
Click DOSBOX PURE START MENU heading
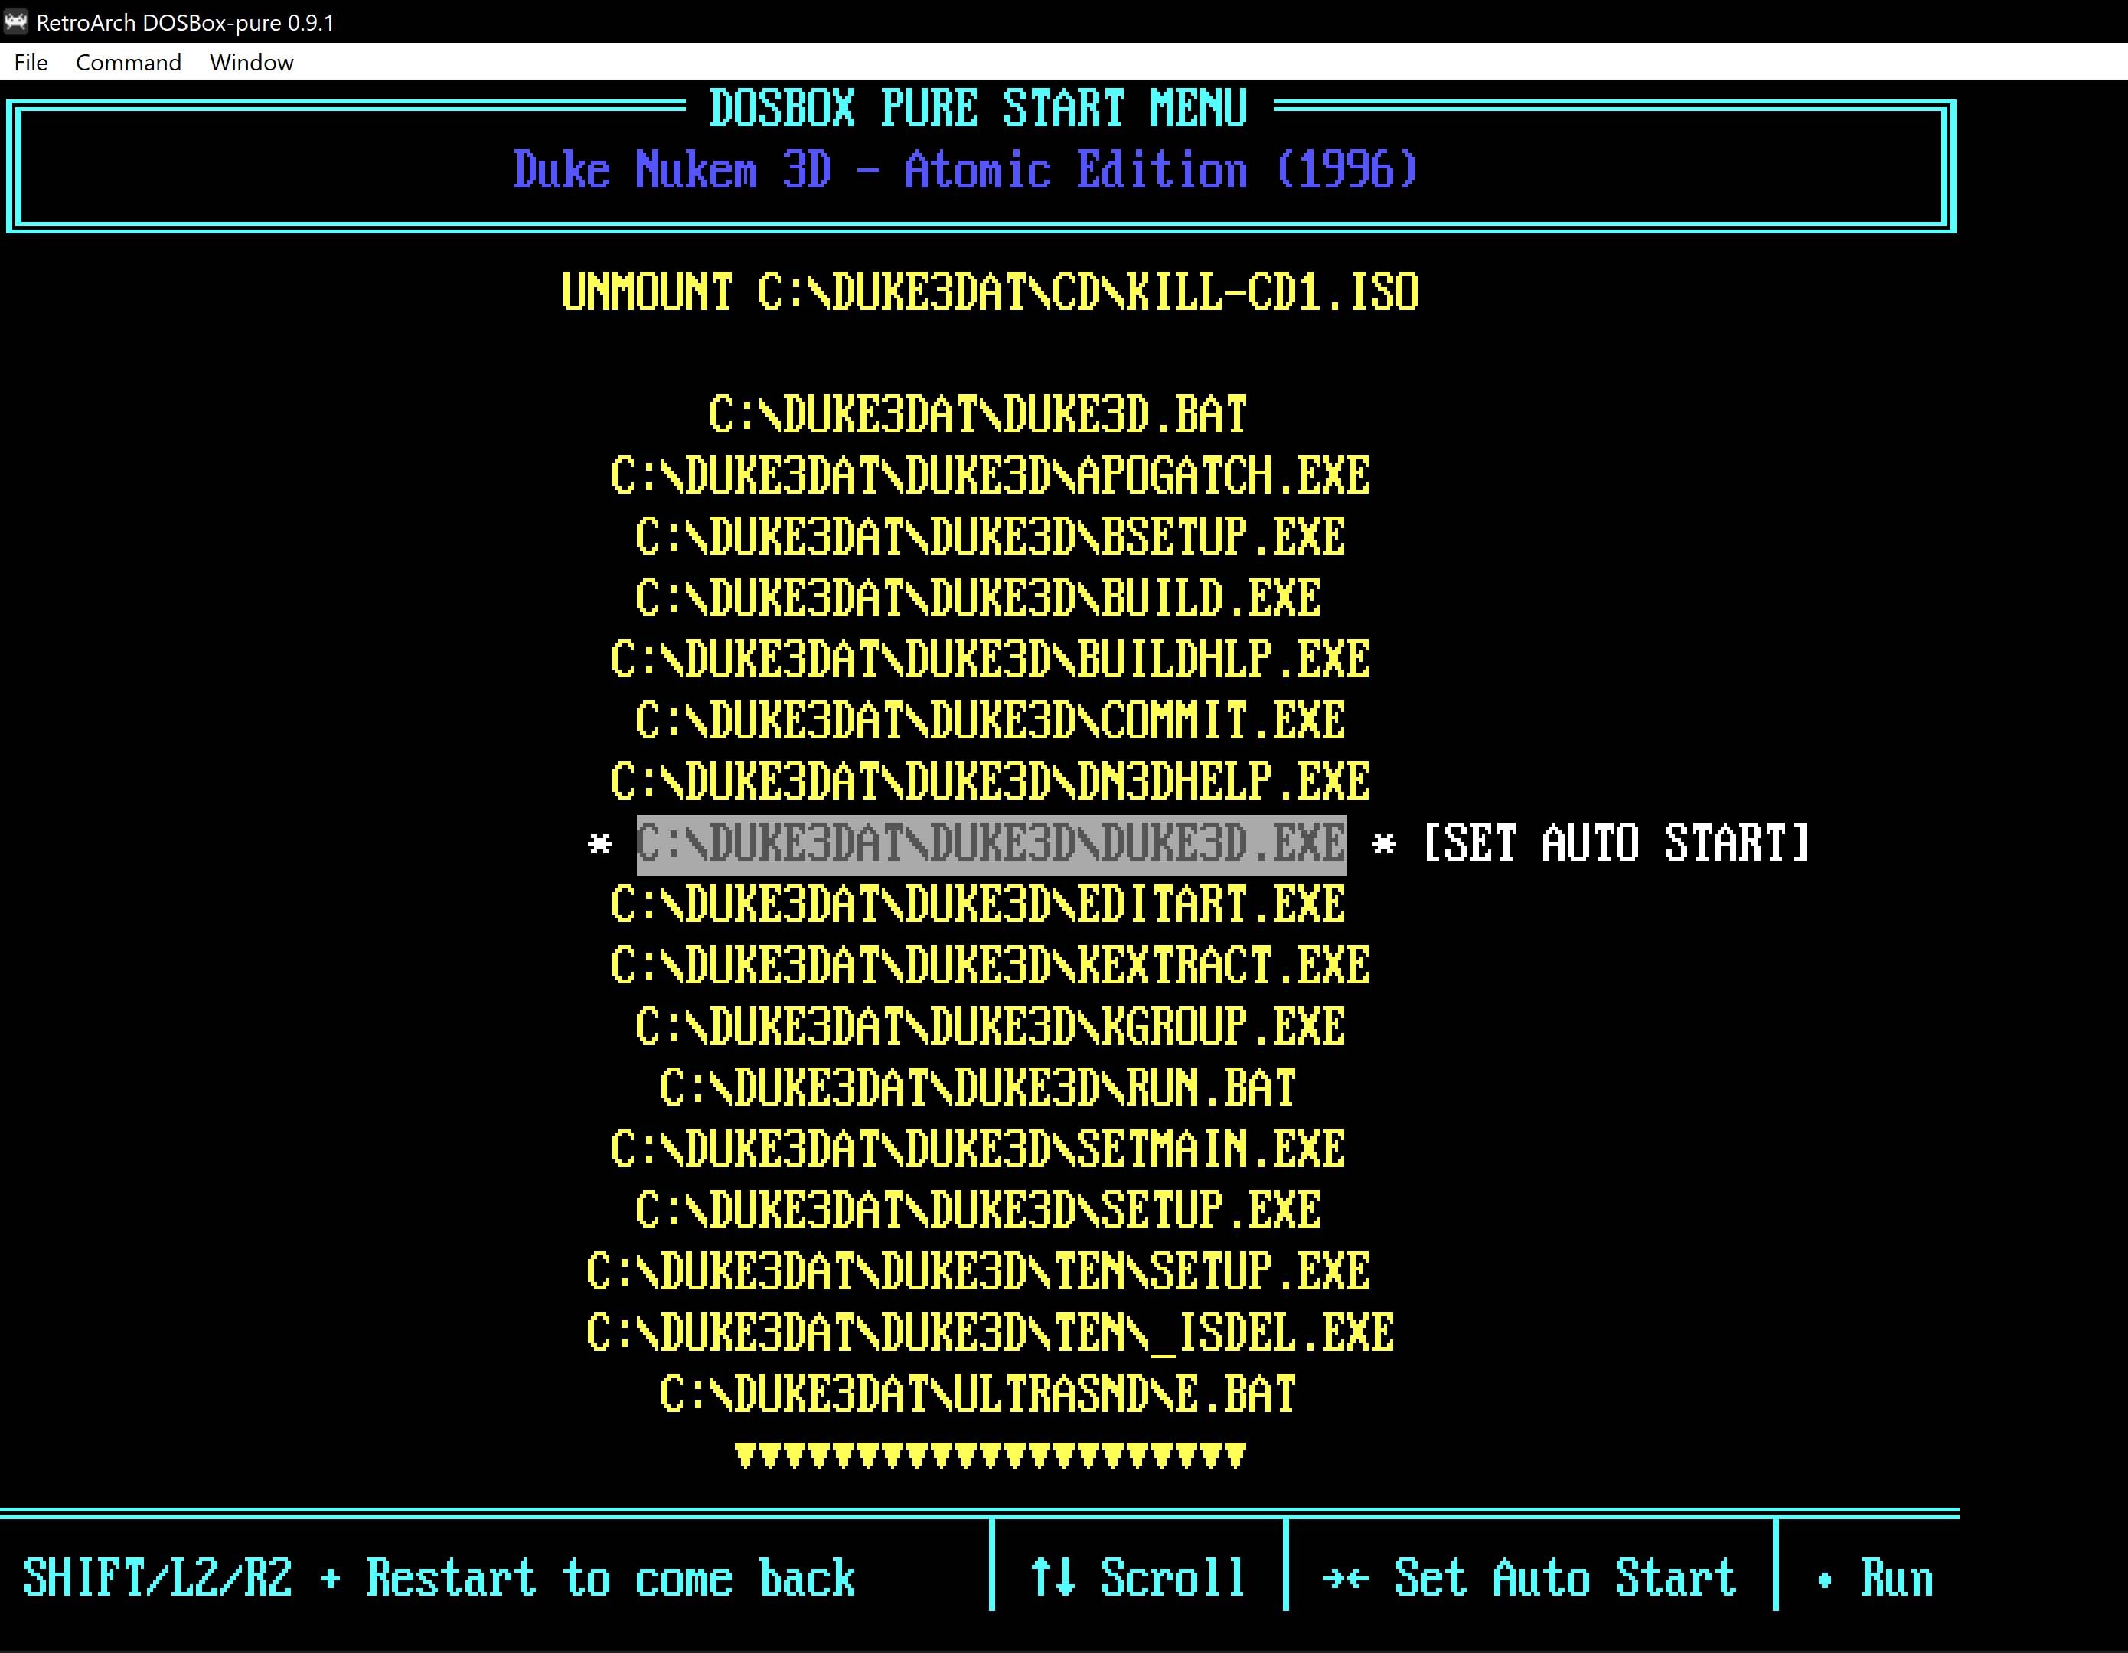coord(978,108)
